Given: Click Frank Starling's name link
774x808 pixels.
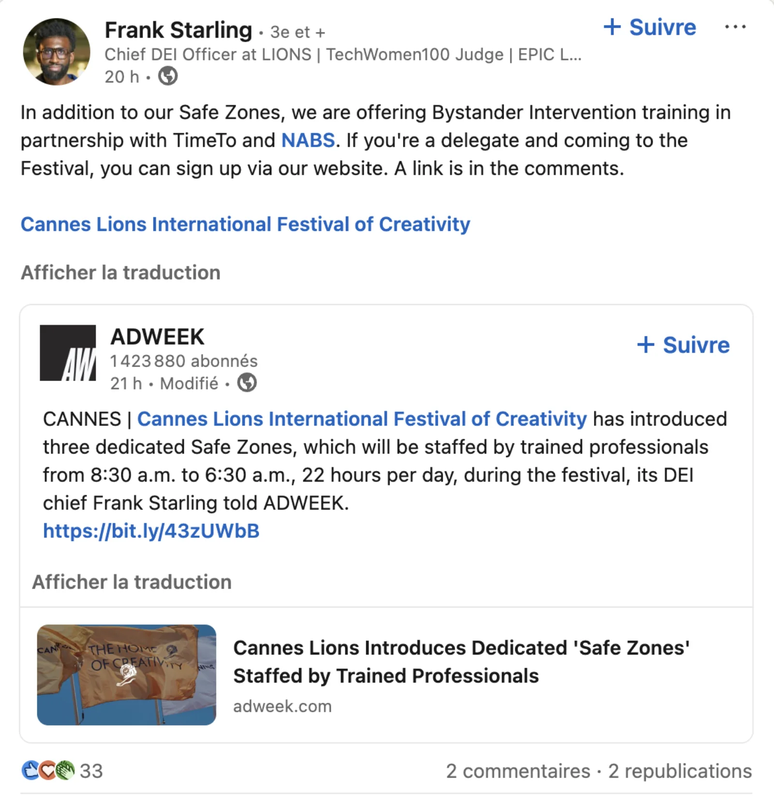Looking at the screenshot, I should point(179,30).
